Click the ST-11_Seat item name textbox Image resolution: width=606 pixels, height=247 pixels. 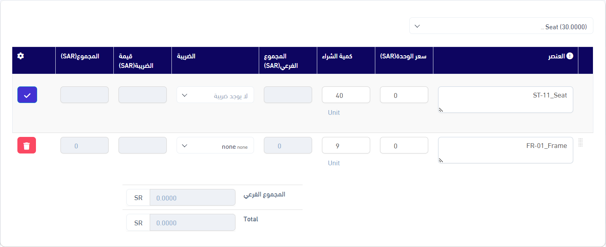[506, 99]
